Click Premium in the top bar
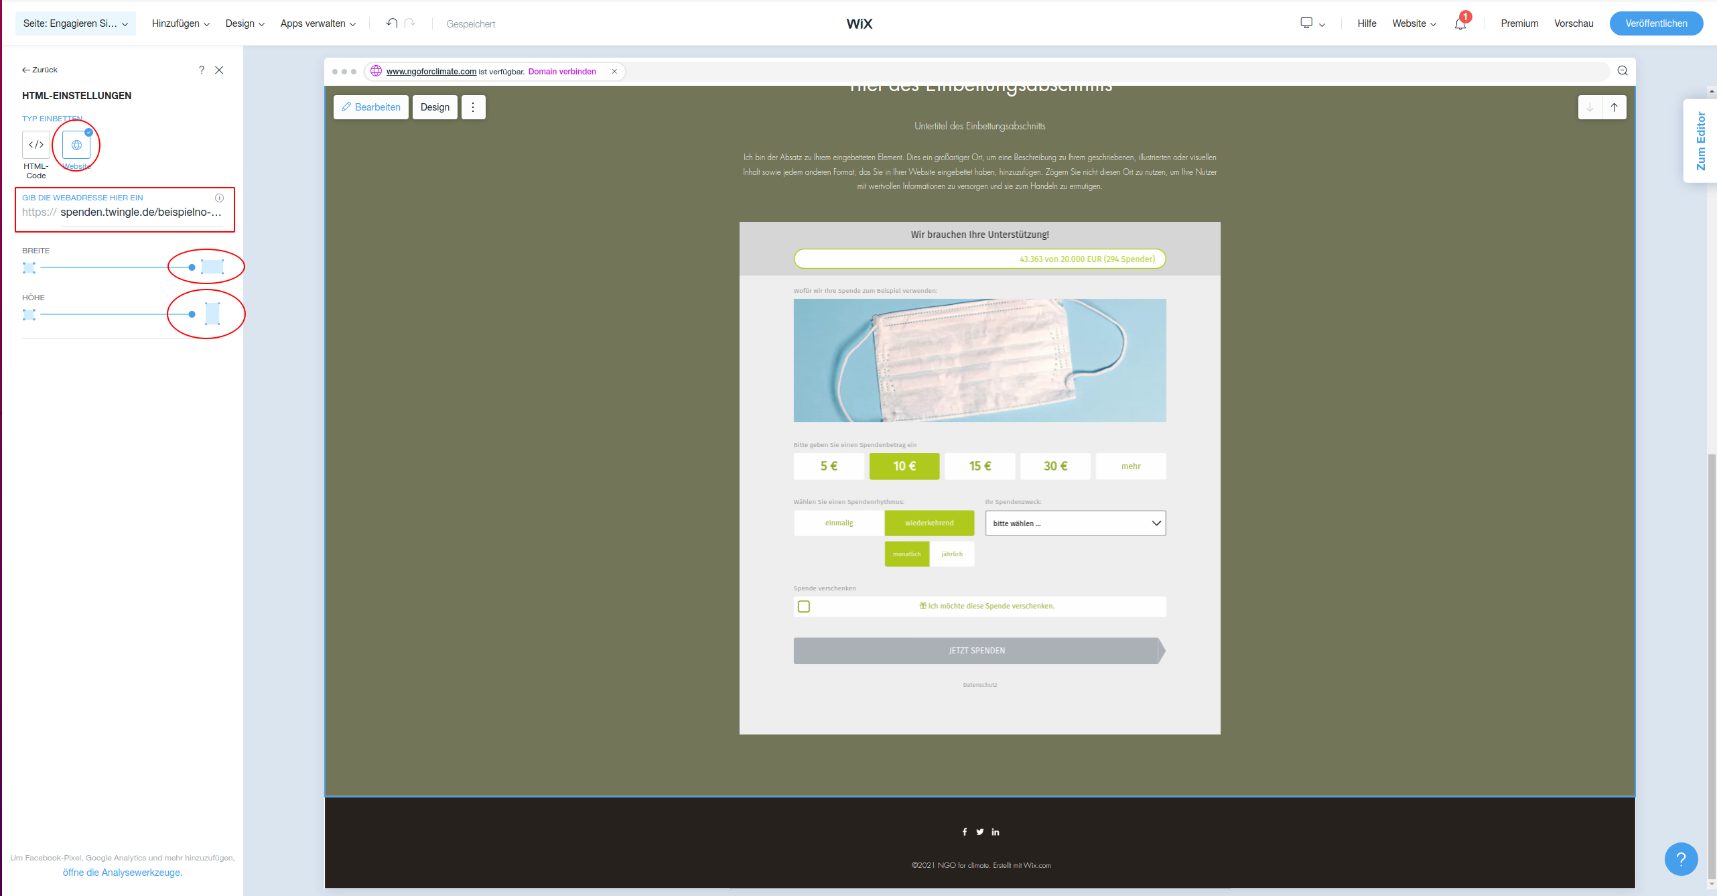Screen dimensions: 1717x896 tap(1519, 23)
